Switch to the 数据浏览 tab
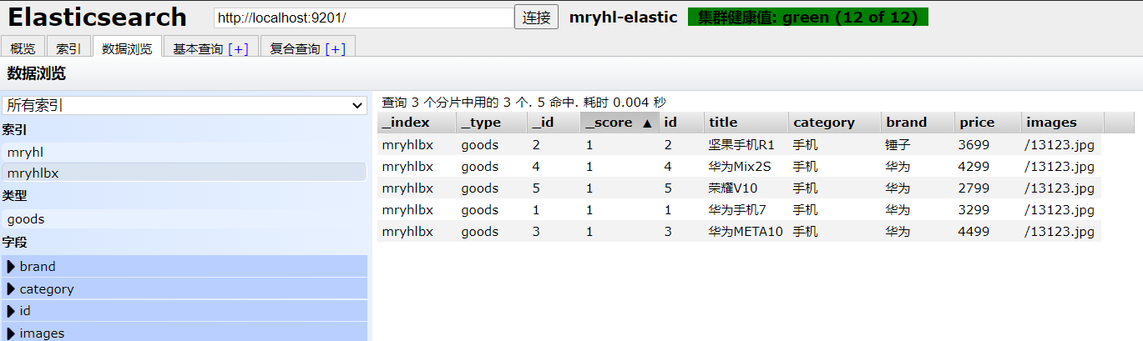 click(127, 48)
